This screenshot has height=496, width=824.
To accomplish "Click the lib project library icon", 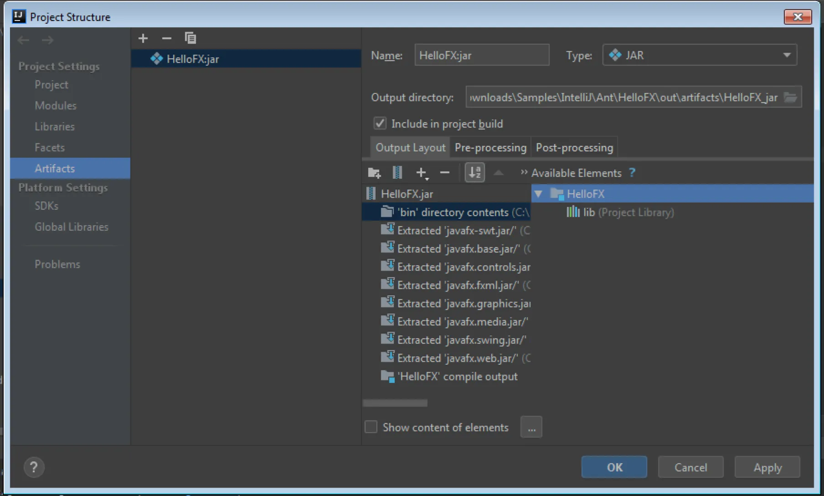I will point(573,212).
